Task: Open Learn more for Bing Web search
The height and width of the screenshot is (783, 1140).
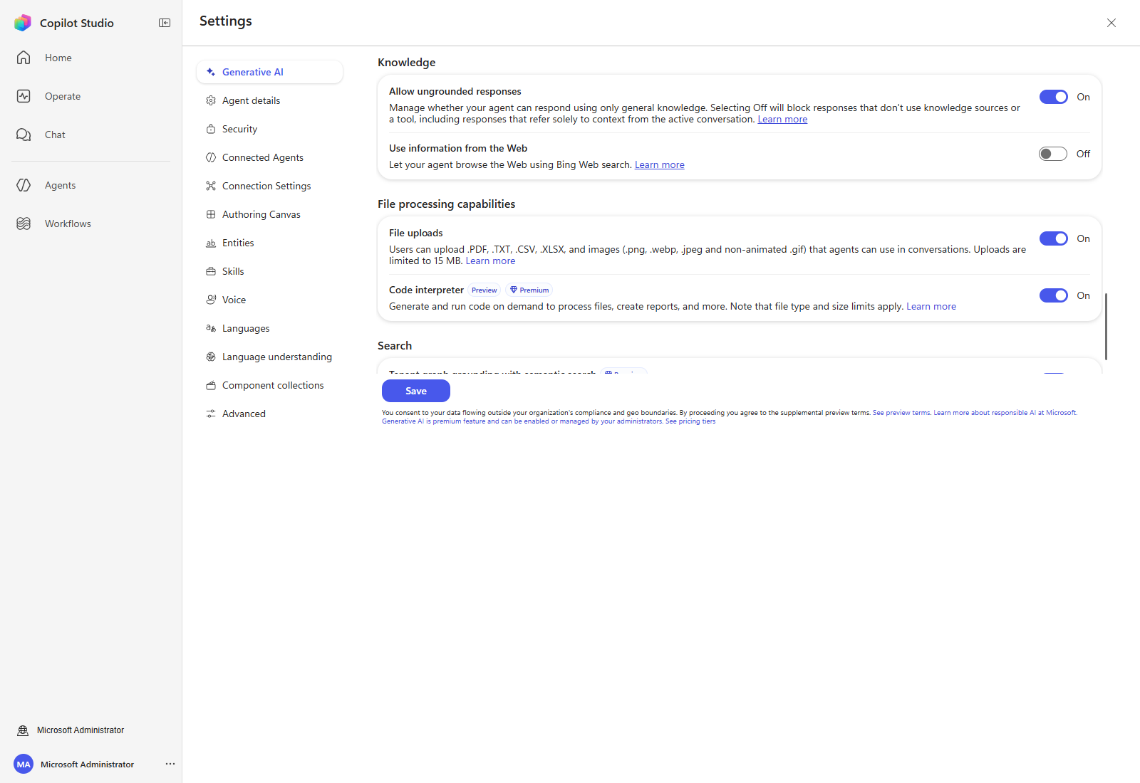Action: tap(660, 165)
